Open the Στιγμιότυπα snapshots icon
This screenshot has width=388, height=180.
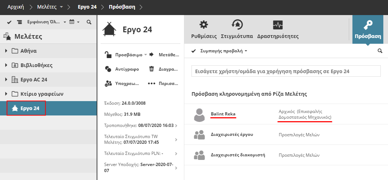[237, 25]
